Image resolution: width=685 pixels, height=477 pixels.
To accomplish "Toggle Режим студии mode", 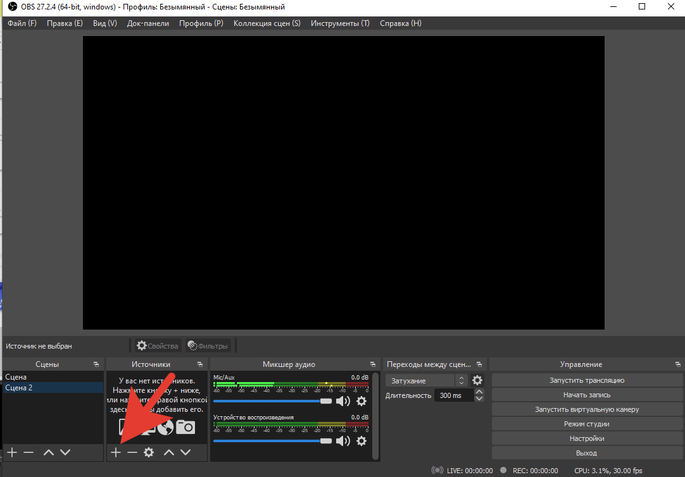I will point(587,424).
